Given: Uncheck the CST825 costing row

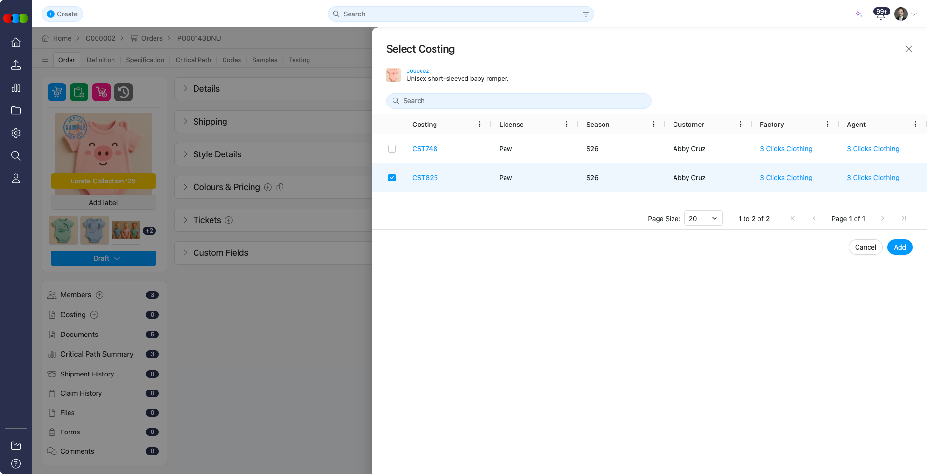Looking at the screenshot, I should (392, 178).
